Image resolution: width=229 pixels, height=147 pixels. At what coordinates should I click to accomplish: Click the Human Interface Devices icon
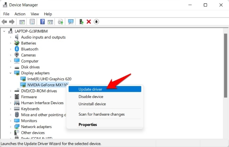pyautogui.click(x=17, y=103)
